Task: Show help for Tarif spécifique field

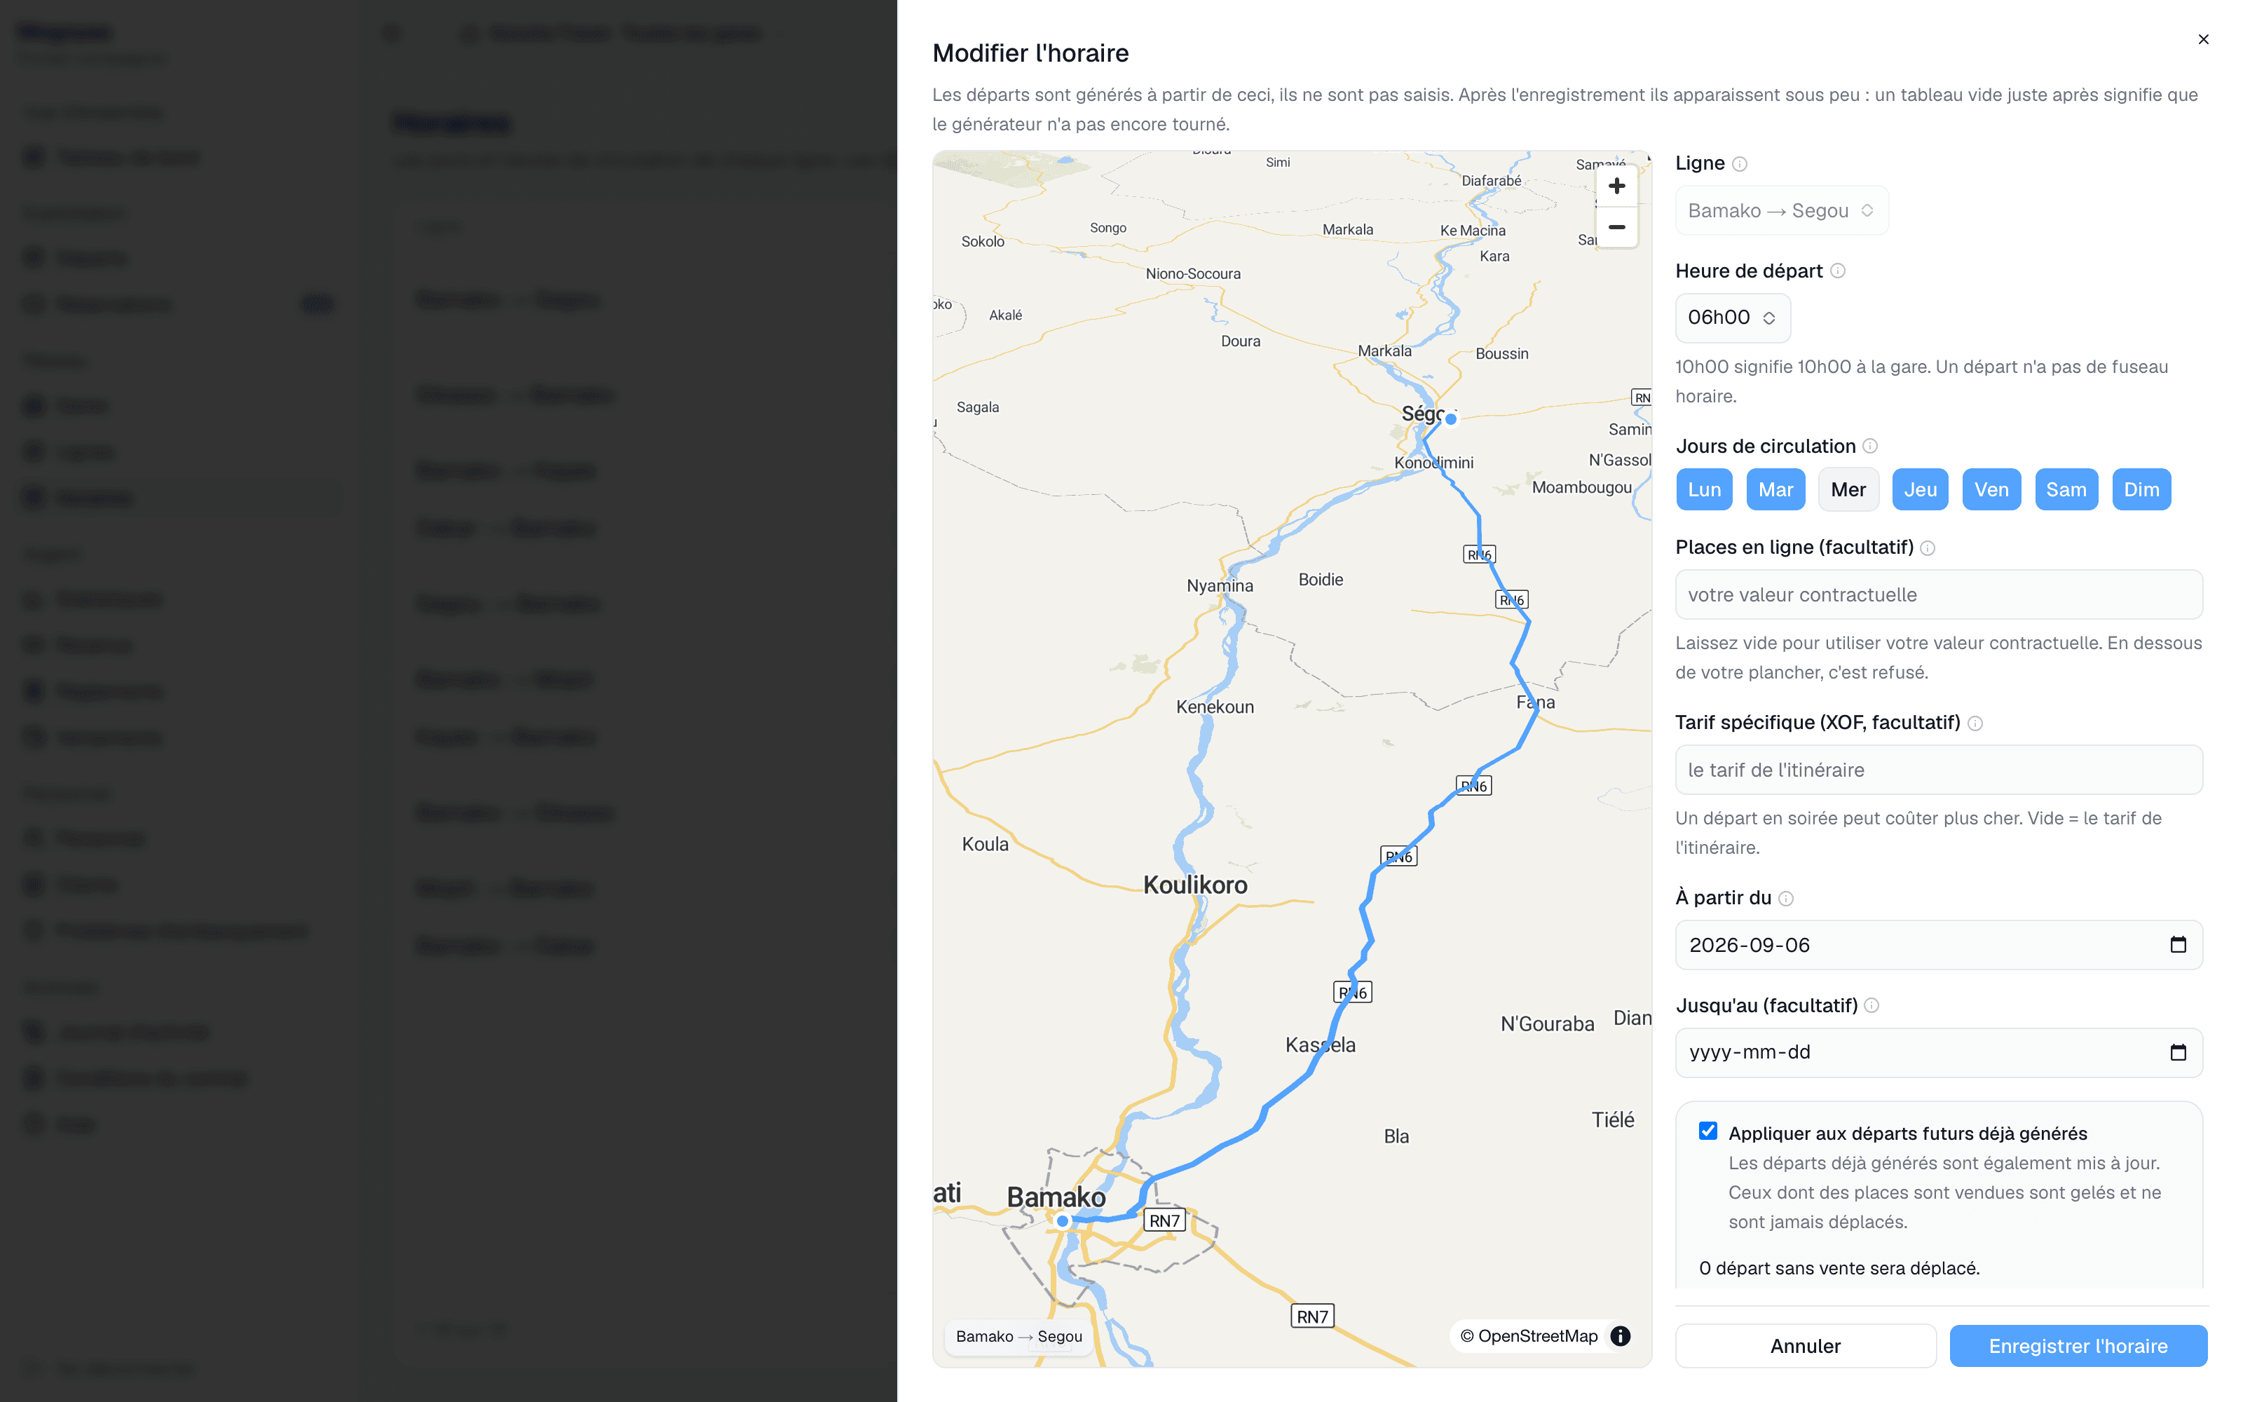Action: click(1975, 723)
